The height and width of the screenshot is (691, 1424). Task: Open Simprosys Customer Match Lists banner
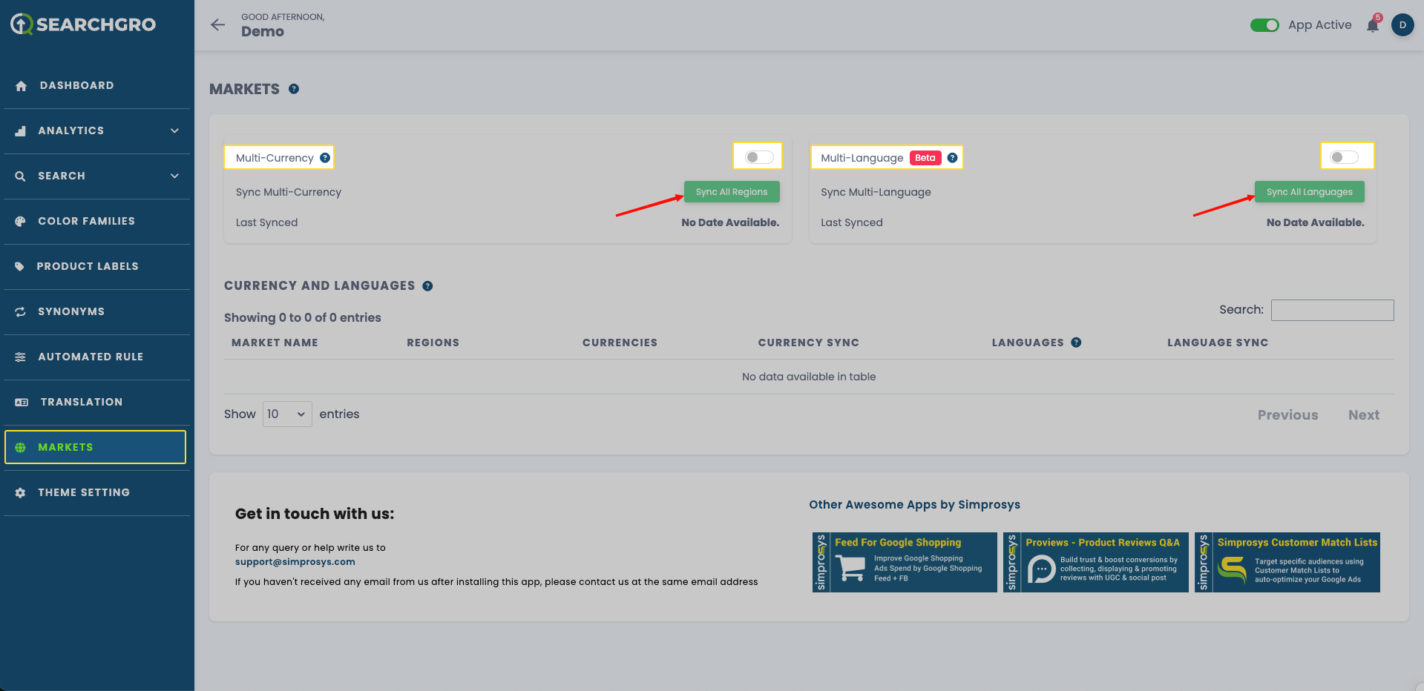pos(1287,563)
